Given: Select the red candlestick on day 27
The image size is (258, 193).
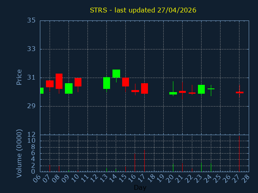Looking at the screenshot, I should 239,92.
